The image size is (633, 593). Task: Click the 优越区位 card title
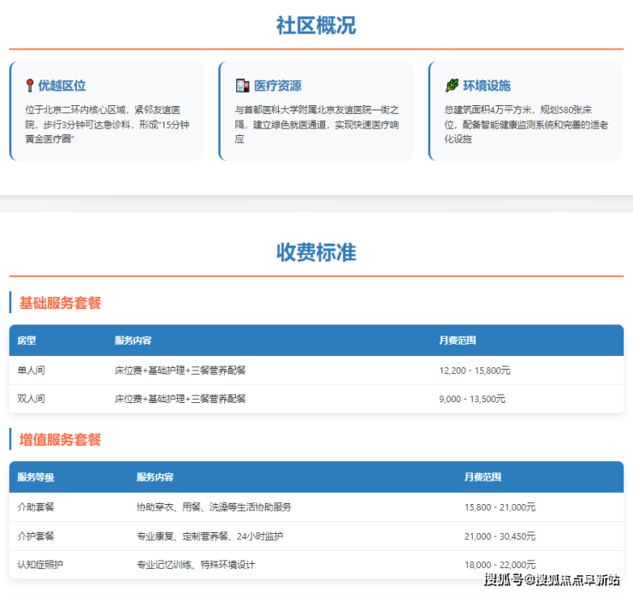click(x=62, y=86)
